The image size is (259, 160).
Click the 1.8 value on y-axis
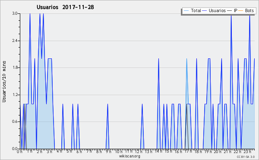coord(15,67)
